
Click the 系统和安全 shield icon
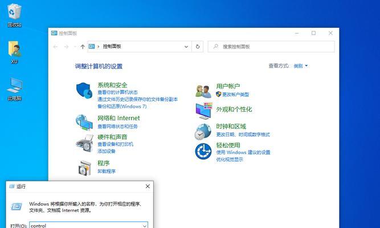pos(84,90)
